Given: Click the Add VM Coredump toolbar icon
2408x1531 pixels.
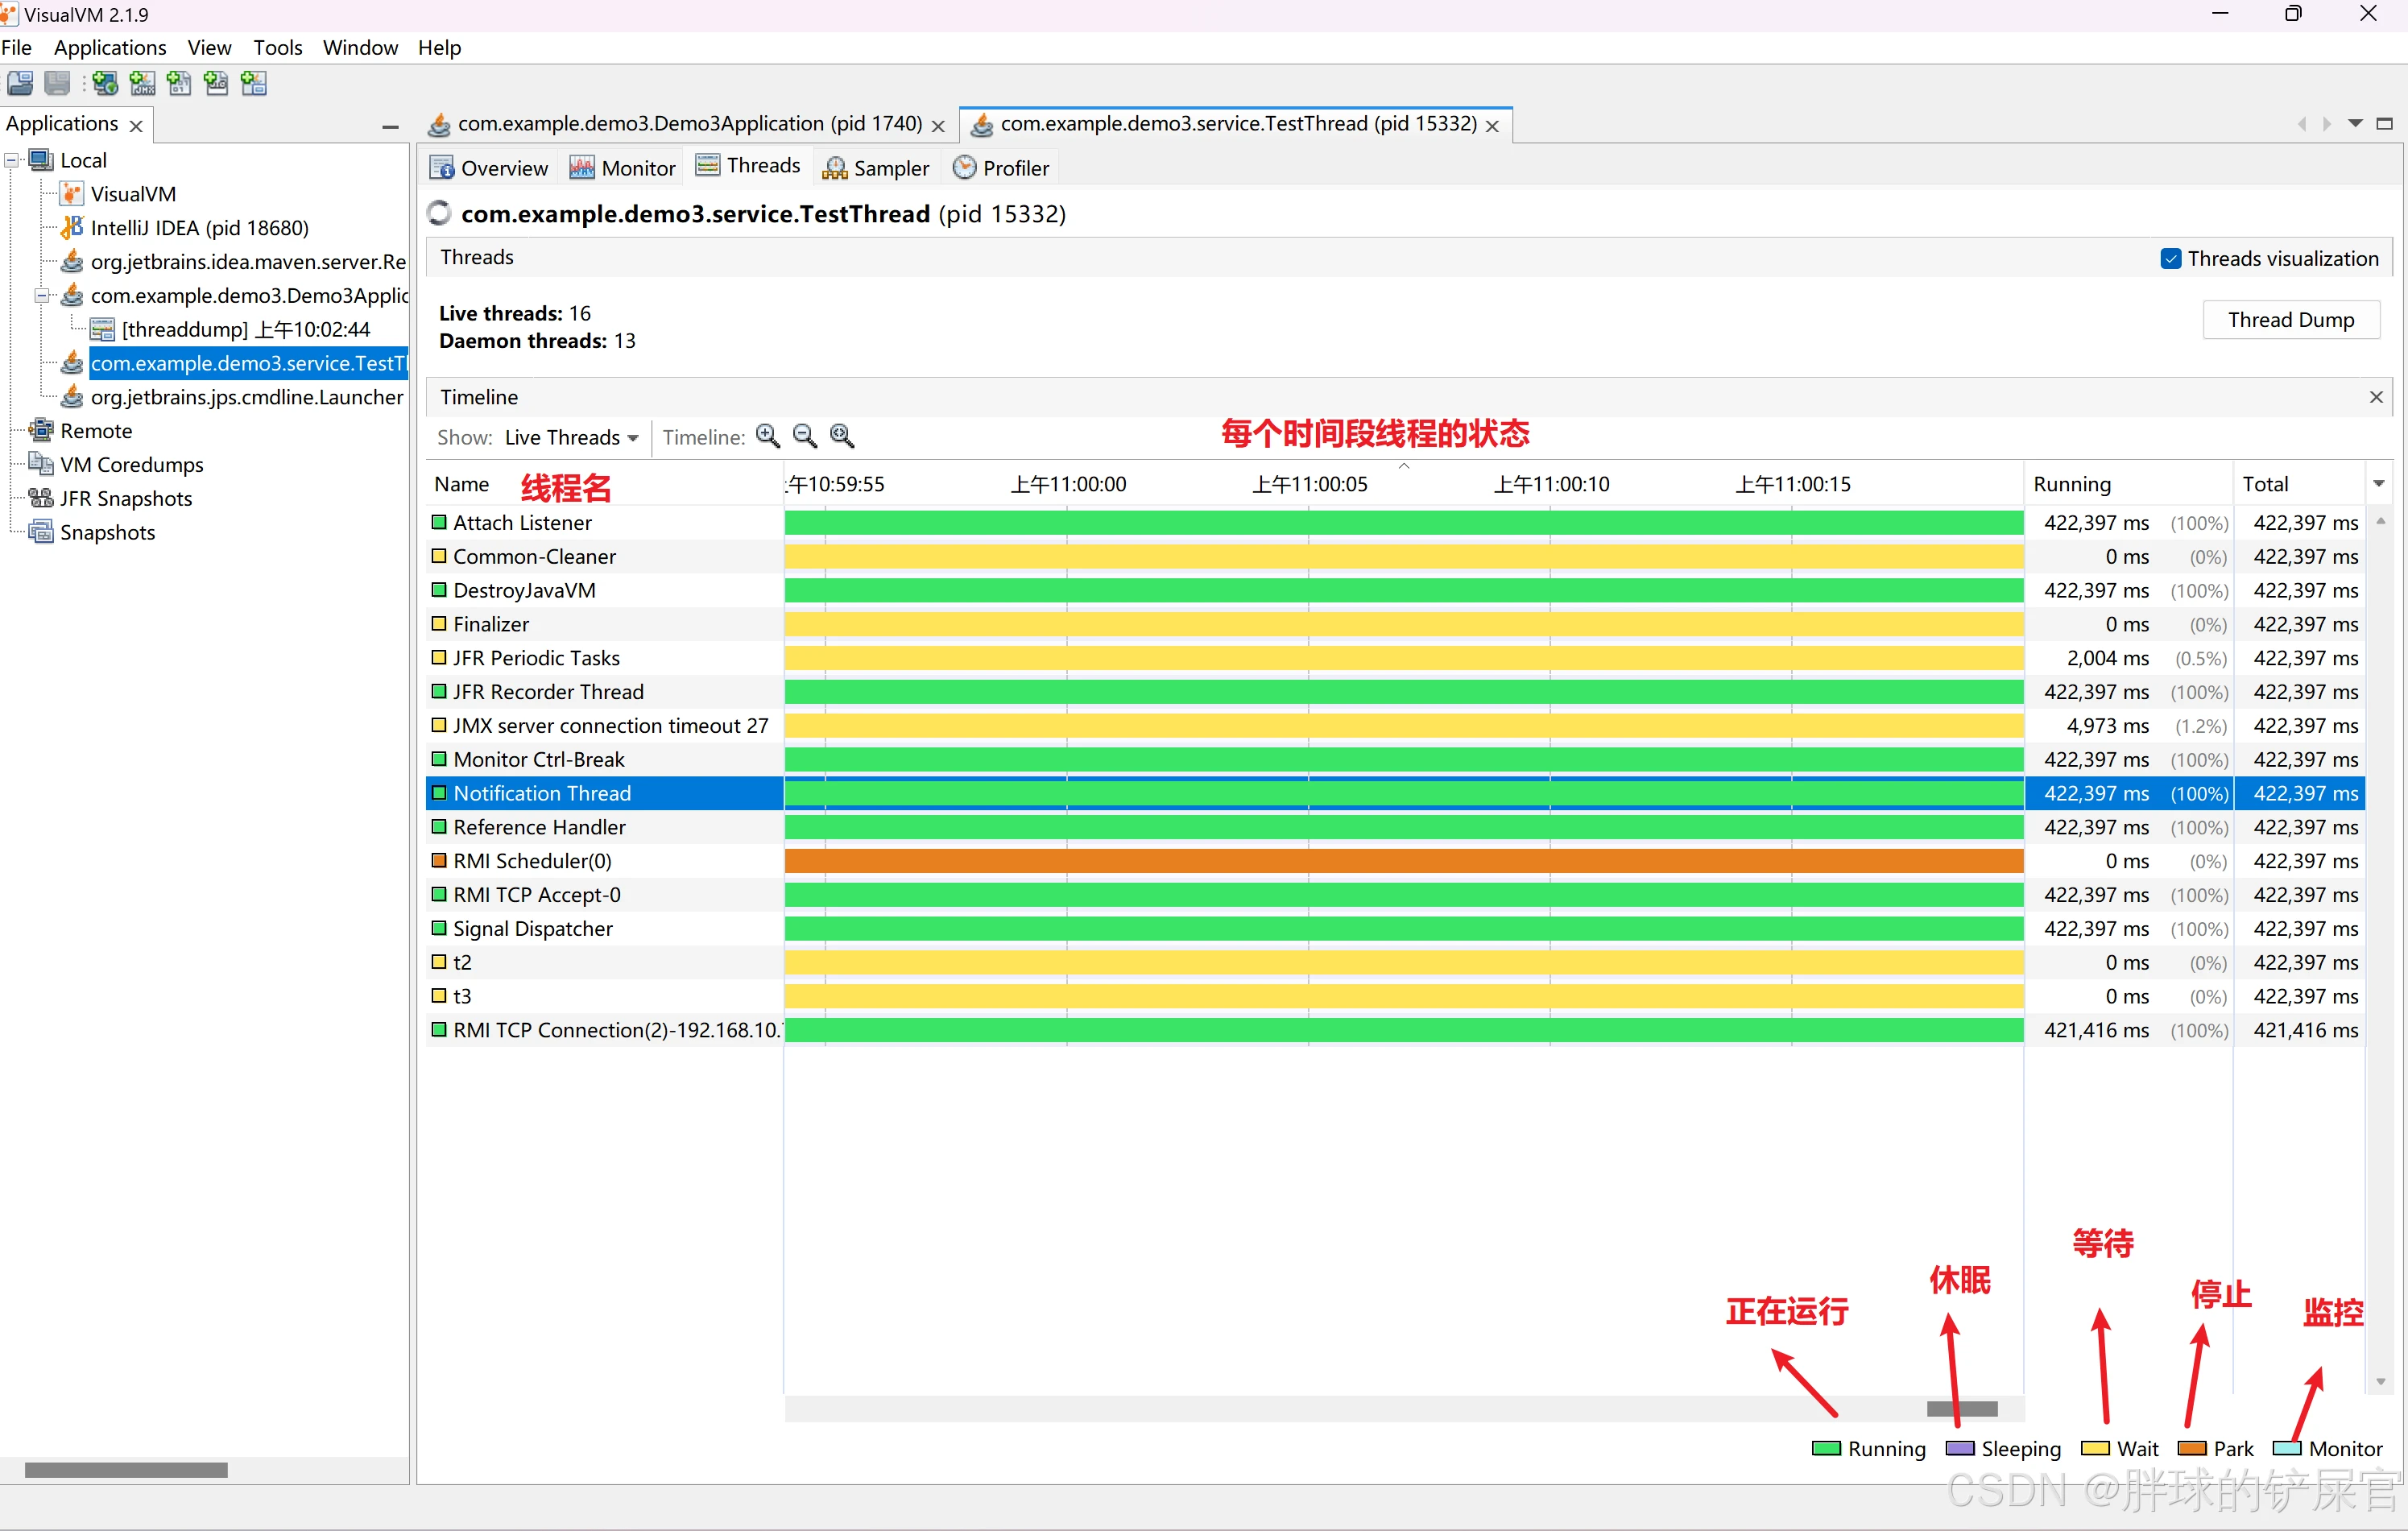Looking at the screenshot, I should click(179, 84).
